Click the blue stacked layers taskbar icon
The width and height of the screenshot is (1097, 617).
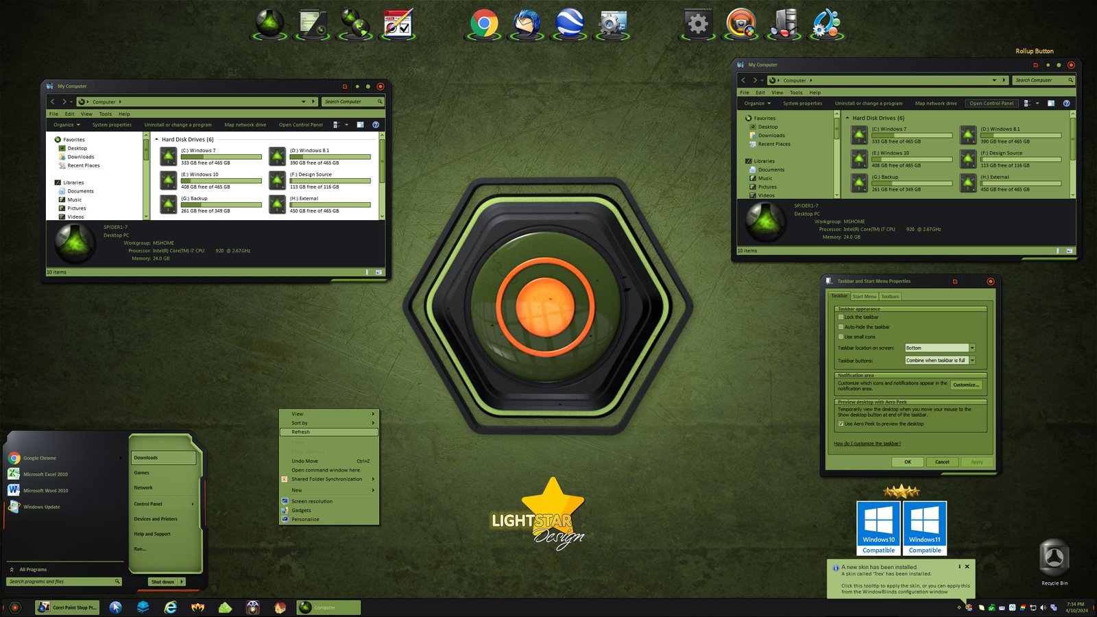(143, 607)
